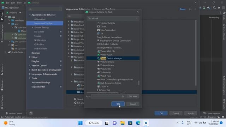Click Apply in Settings dialog

[191, 113]
